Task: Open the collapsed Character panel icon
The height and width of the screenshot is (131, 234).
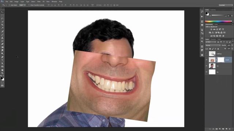Action: (x=202, y=38)
